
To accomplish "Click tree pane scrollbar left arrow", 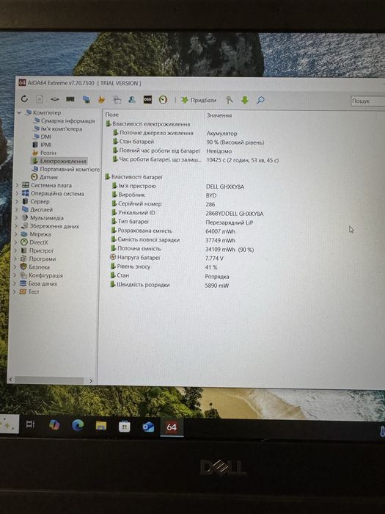I will tap(10, 380).
